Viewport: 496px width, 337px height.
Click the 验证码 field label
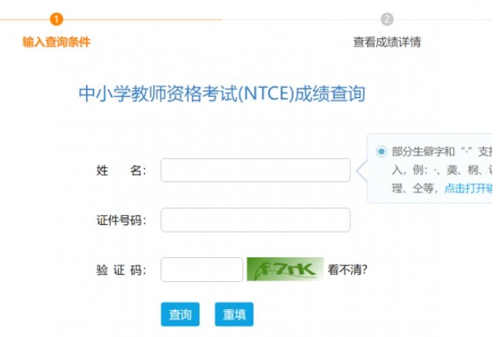[121, 270]
